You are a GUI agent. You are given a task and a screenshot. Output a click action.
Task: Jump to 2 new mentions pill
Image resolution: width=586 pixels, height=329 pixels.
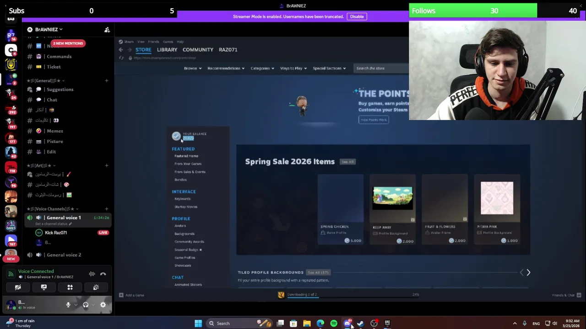click(x=68, y=43)
